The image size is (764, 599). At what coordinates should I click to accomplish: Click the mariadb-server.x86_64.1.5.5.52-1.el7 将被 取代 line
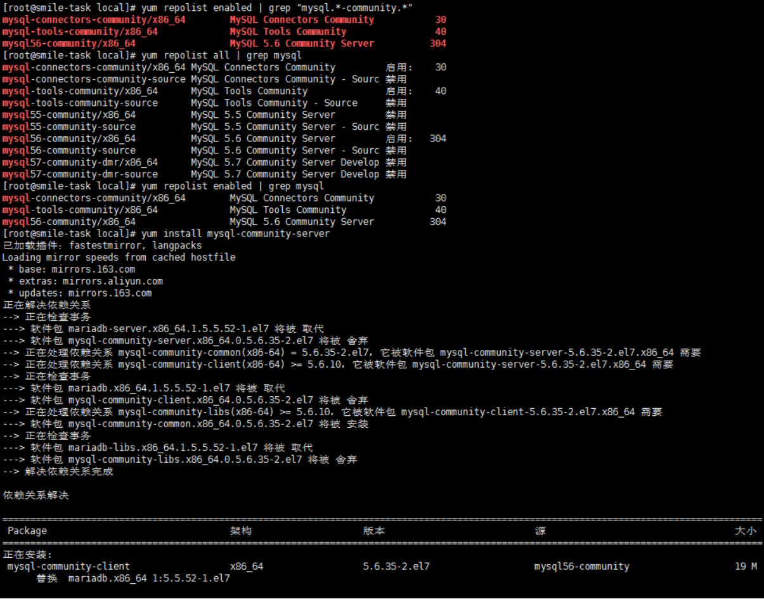tap(163, 328)
